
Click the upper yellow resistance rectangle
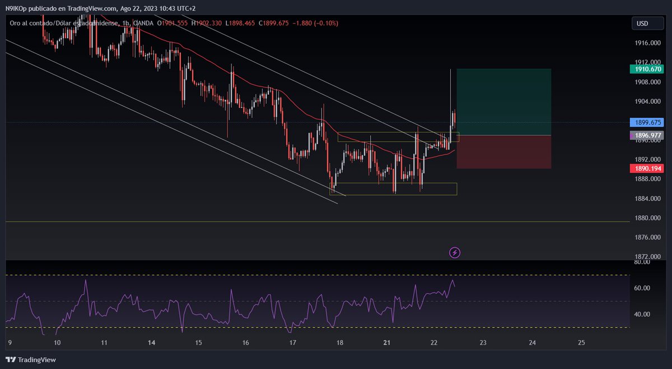pos(398,137)
